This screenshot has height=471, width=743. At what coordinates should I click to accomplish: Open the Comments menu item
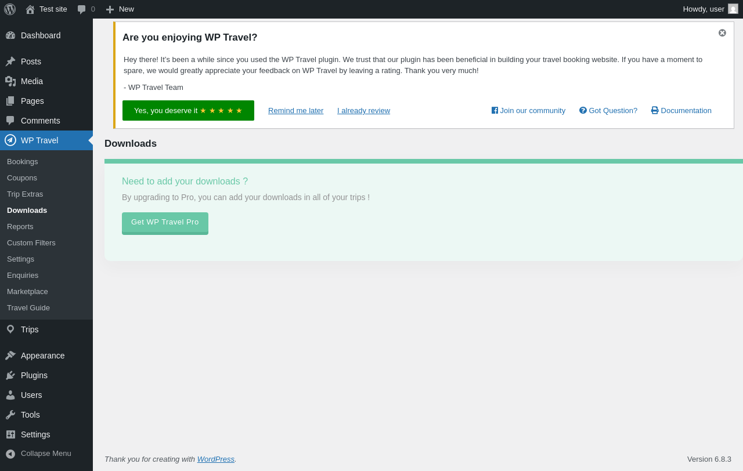(46, 121)
